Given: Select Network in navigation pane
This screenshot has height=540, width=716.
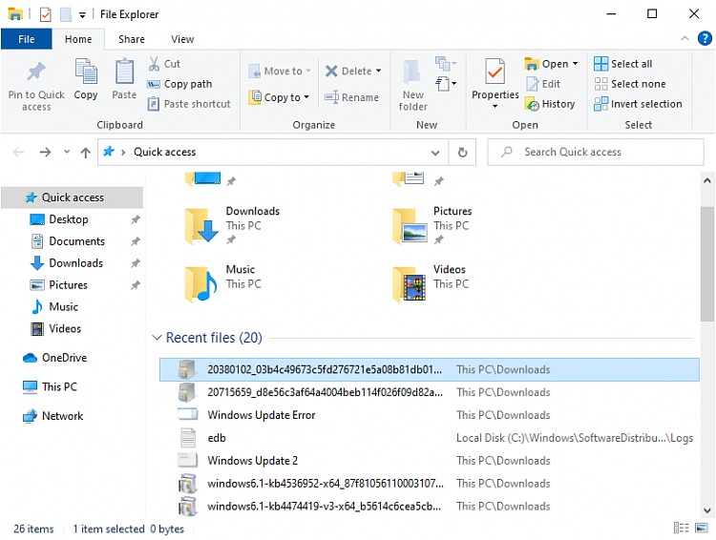Looking at the screenshot, I should [x=63, y=416].
